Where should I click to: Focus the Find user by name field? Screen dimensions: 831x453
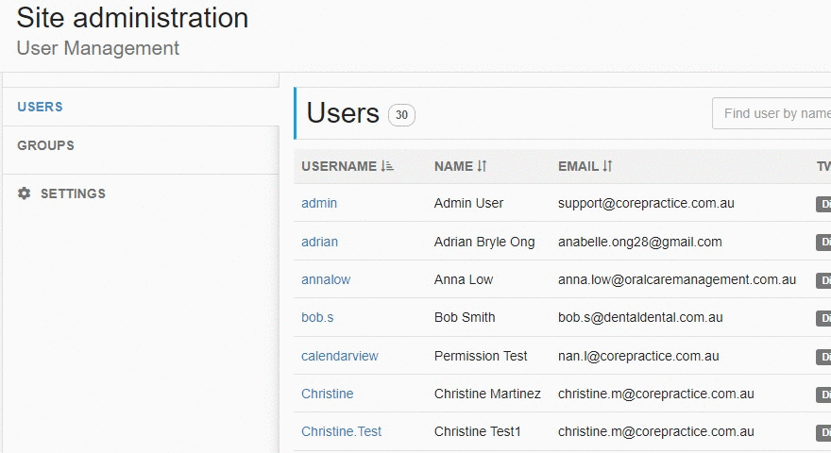772,113
